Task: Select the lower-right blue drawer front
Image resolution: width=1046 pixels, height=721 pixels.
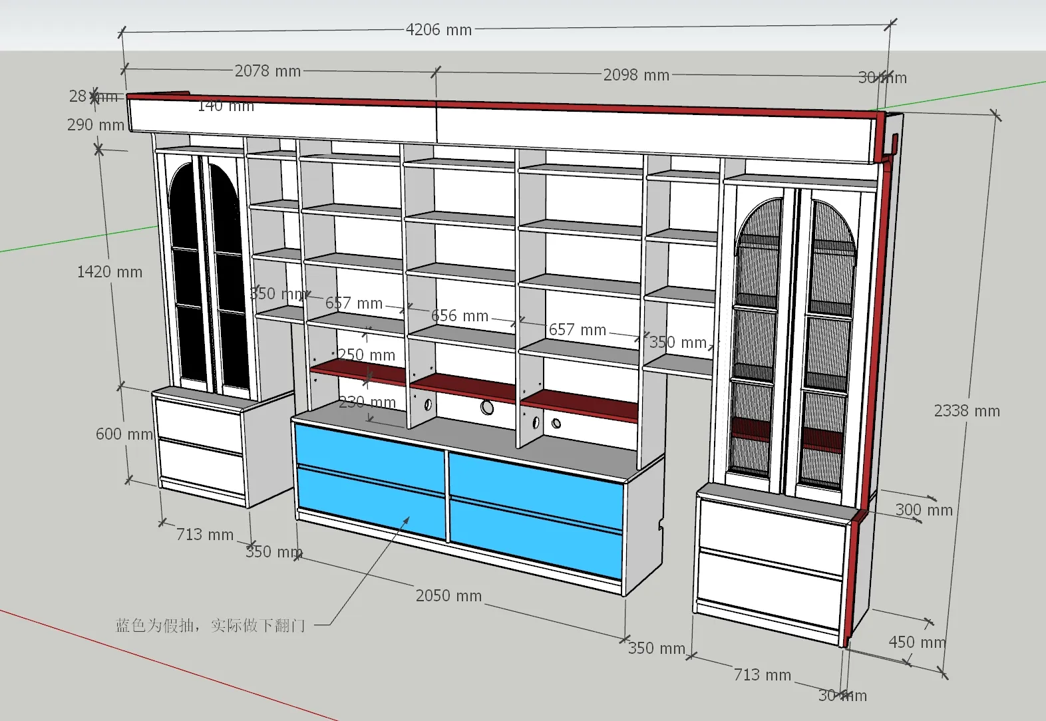Action: pyautogui.click(x=536, y=537)
